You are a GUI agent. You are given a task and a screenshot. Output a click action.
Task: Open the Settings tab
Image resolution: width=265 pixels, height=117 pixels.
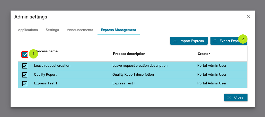[x=52, y=30]
